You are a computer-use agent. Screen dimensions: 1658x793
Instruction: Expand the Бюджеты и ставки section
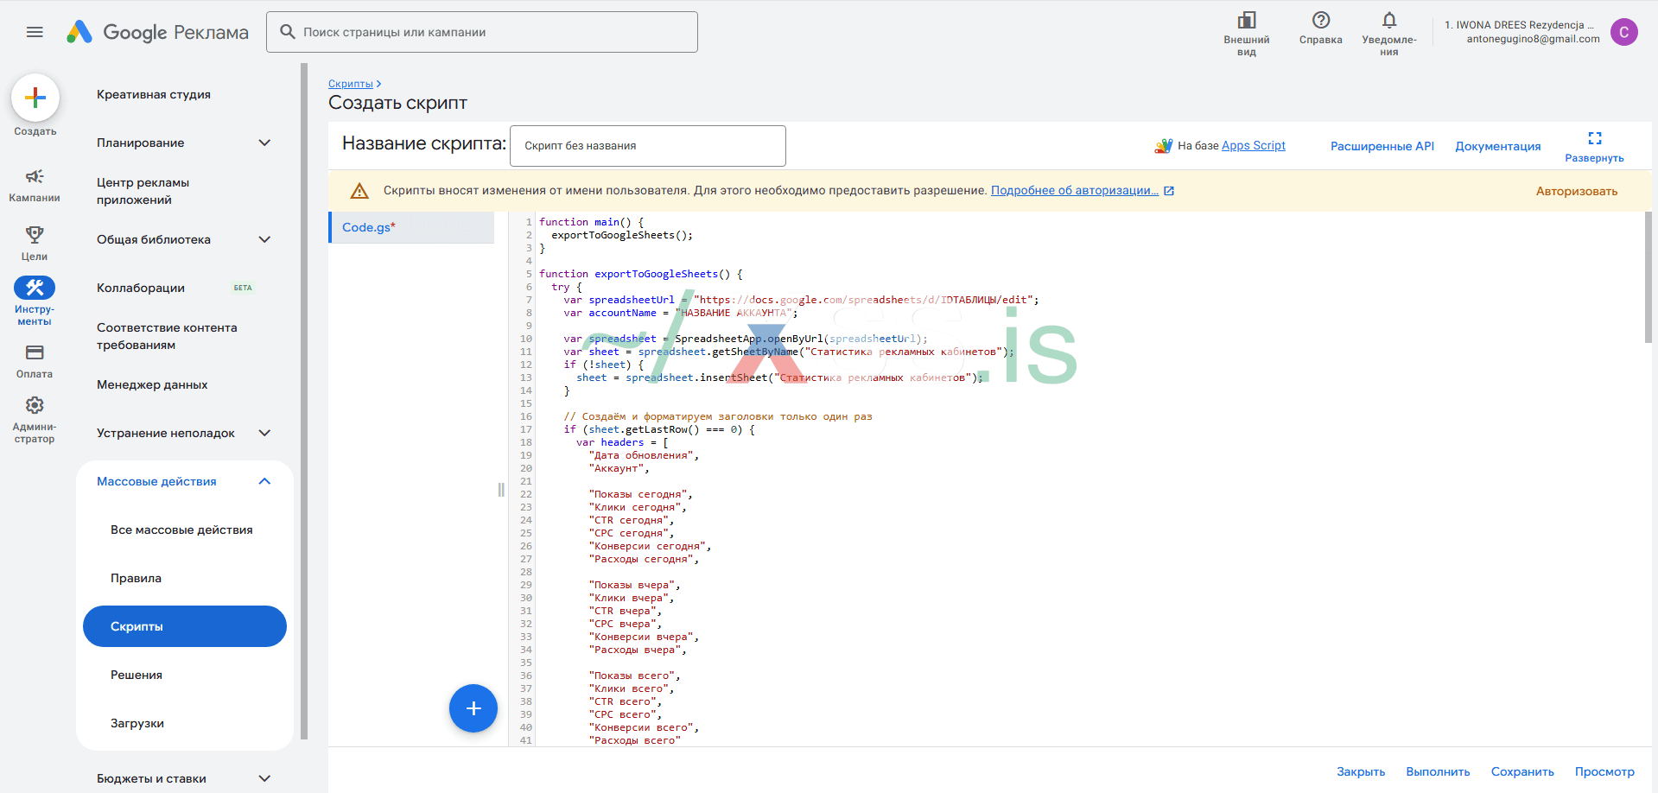(x=264, y=778)
